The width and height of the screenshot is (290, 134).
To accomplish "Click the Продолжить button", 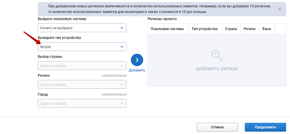I will (265, 127).
